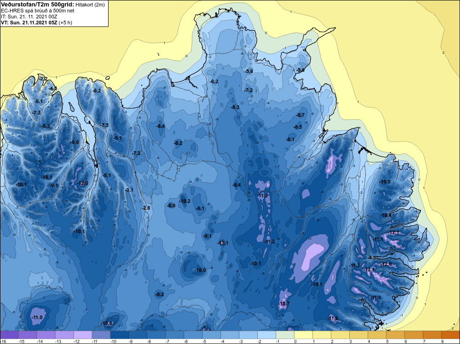
Task: Click the 'Veðurstofan/T2m 500grid:' title text
Action: (x=38, y=5)
